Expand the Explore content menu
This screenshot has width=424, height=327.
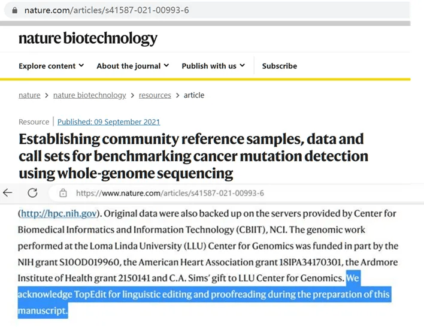click(51, 66)
